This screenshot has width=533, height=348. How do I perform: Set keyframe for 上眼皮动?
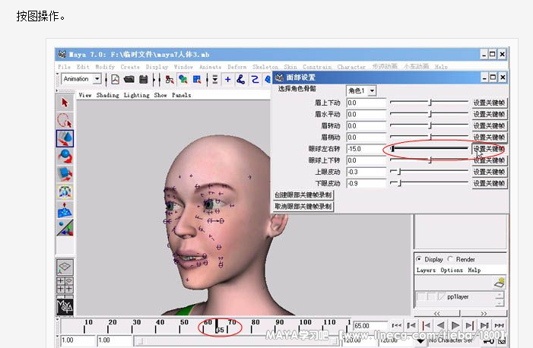point(489,172)
